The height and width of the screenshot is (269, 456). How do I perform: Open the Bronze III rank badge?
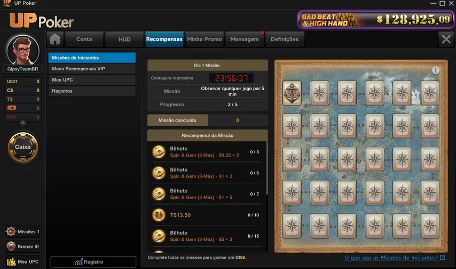click(11, 247)
